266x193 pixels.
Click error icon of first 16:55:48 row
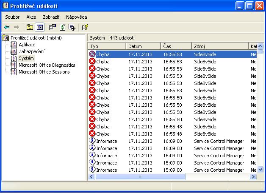(92, 126)
